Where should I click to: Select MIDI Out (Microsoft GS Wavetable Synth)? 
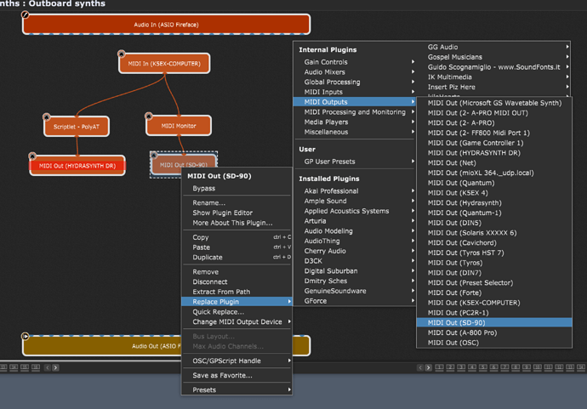(494, 103)
